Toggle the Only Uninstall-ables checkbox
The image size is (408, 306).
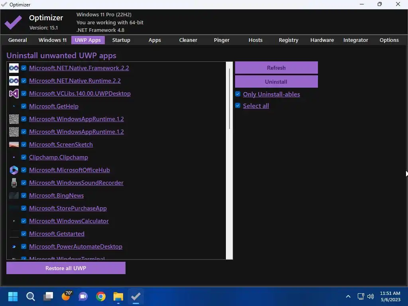click(x=237, y=94)
